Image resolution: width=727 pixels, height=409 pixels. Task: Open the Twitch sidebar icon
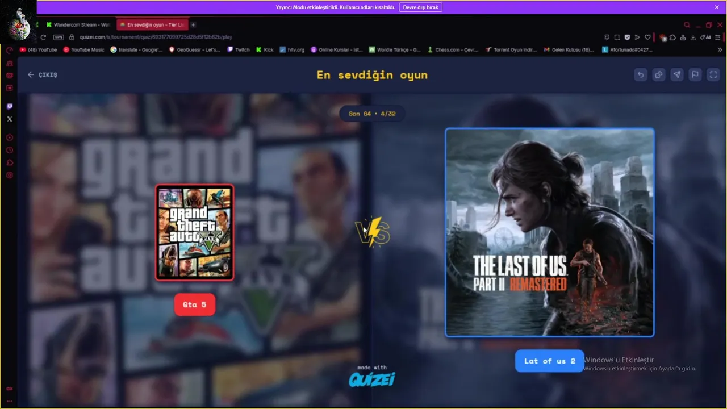[9, 106]
